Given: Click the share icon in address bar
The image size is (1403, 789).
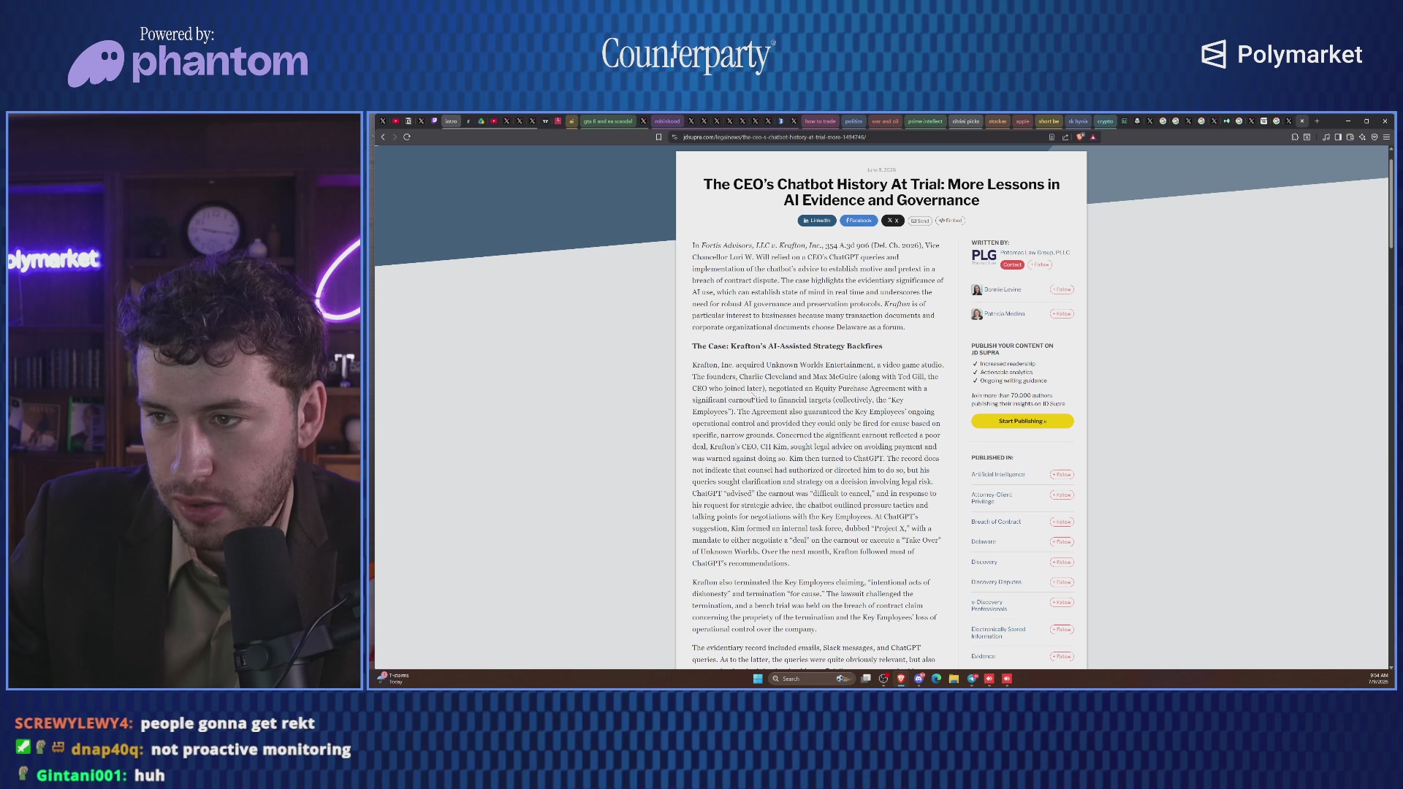Looking at the screenshot, I should [1065, 137].
